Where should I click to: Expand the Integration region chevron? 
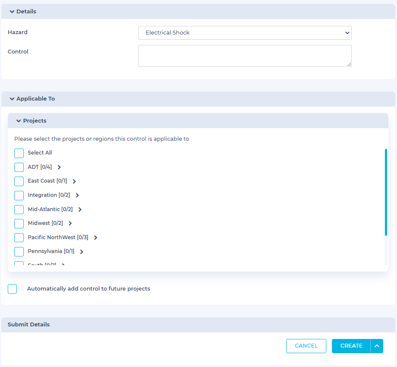tap(77, 195)
